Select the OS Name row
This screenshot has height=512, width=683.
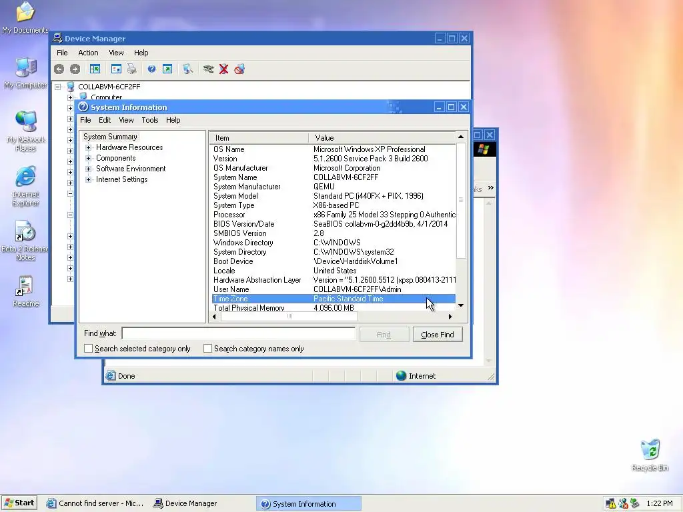(333, 149)
